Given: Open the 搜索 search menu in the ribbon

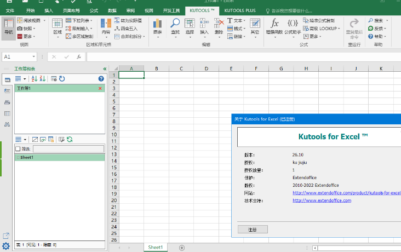Looking at the screenshot, I should pyautogui.click(x=378, y=20).
